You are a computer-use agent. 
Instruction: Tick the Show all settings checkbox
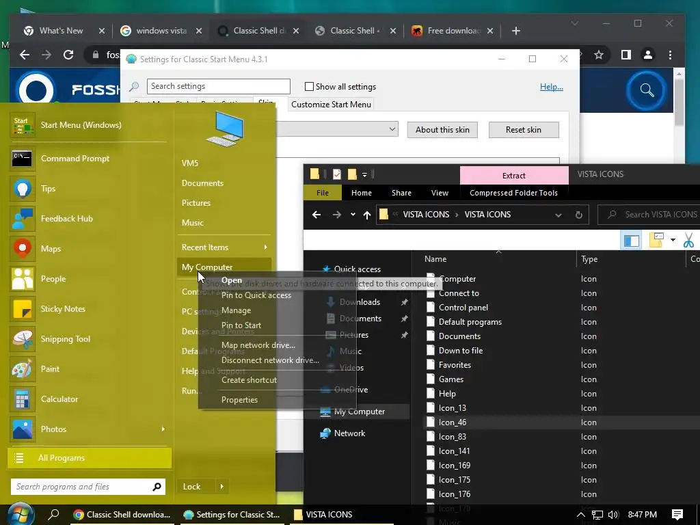[x=309, y=87]
